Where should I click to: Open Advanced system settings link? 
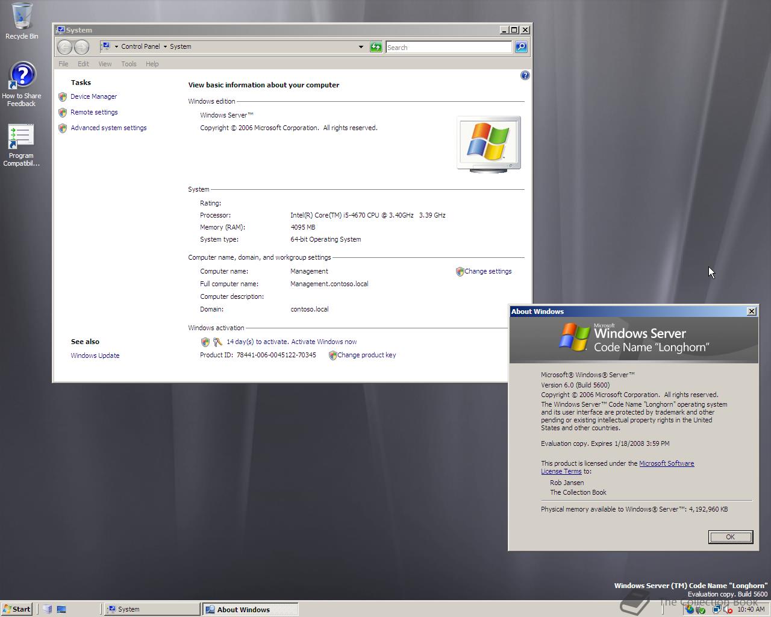[108, 128]
